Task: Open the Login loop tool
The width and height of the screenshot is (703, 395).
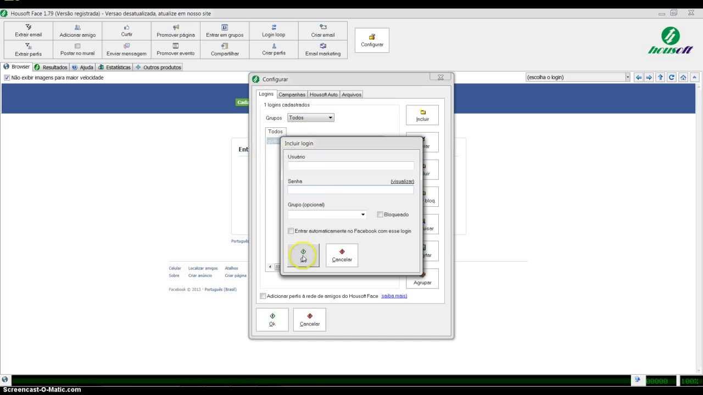Action: (x=274, y=31)
